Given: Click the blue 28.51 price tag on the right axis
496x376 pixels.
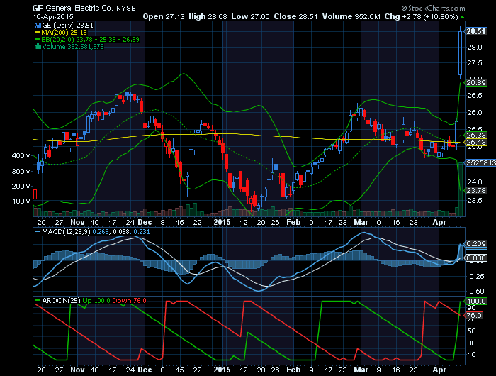Looking at the screenshot, I should coord(476,31).
